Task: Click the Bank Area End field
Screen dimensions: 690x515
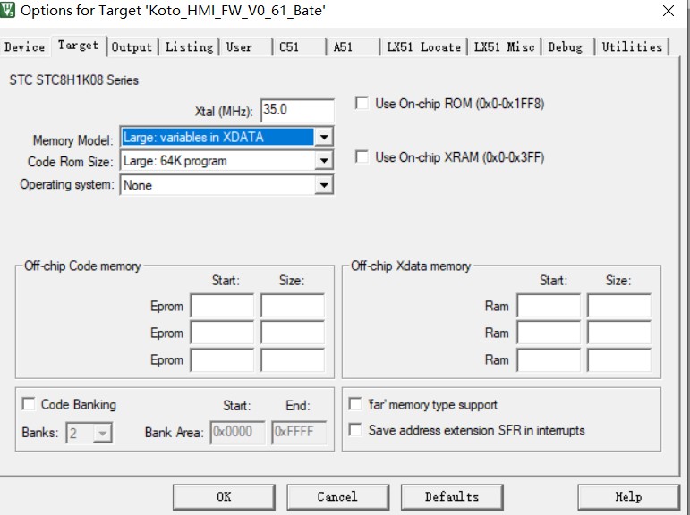Action: pos(299,432)
